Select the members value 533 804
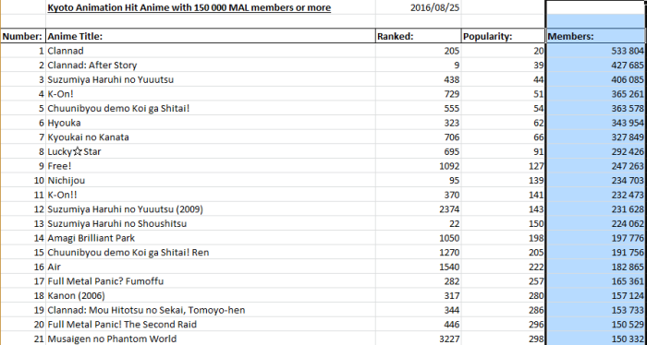Image resolution: width=647 pixels, height=345 pixels. pos(596,51)
